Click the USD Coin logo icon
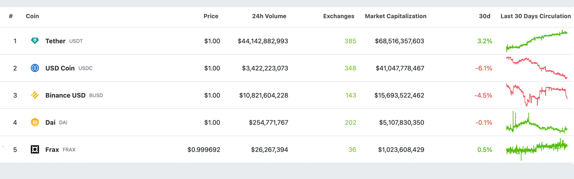574x179 pixels. [x=35, y=68]
